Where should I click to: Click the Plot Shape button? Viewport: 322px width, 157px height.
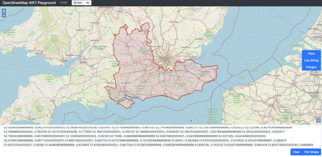(x=311, y=152)
